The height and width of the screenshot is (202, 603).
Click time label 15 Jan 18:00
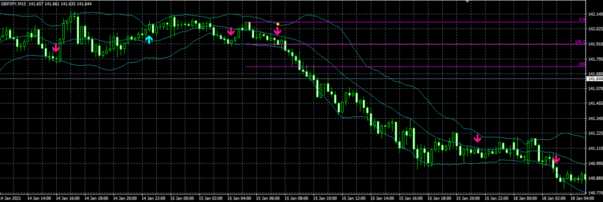point(440,198)
